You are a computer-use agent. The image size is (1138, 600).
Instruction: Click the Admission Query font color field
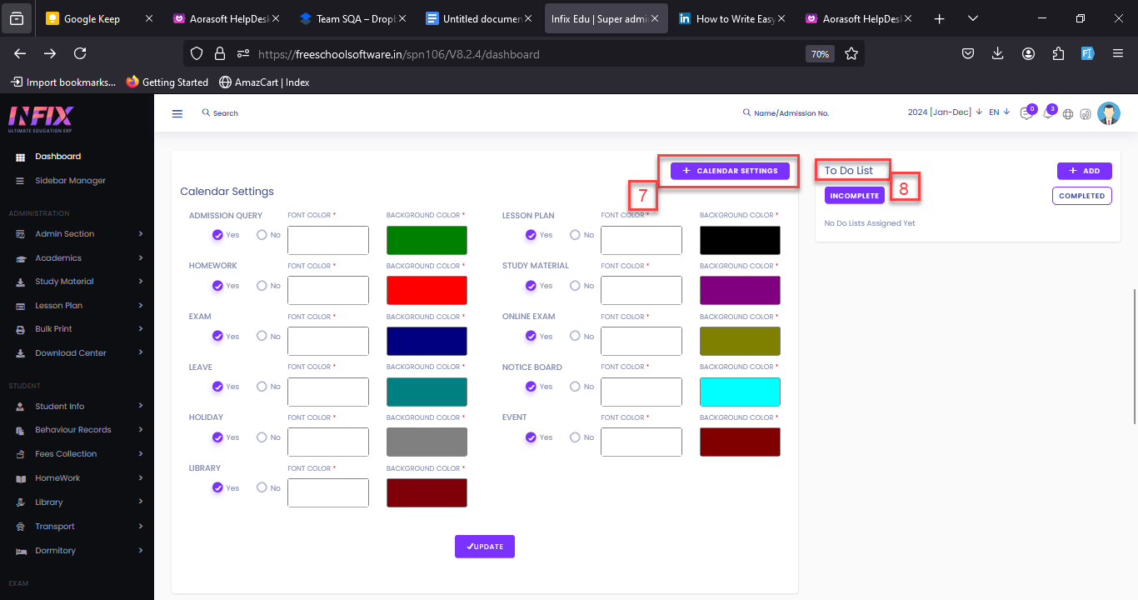(328, 240)
